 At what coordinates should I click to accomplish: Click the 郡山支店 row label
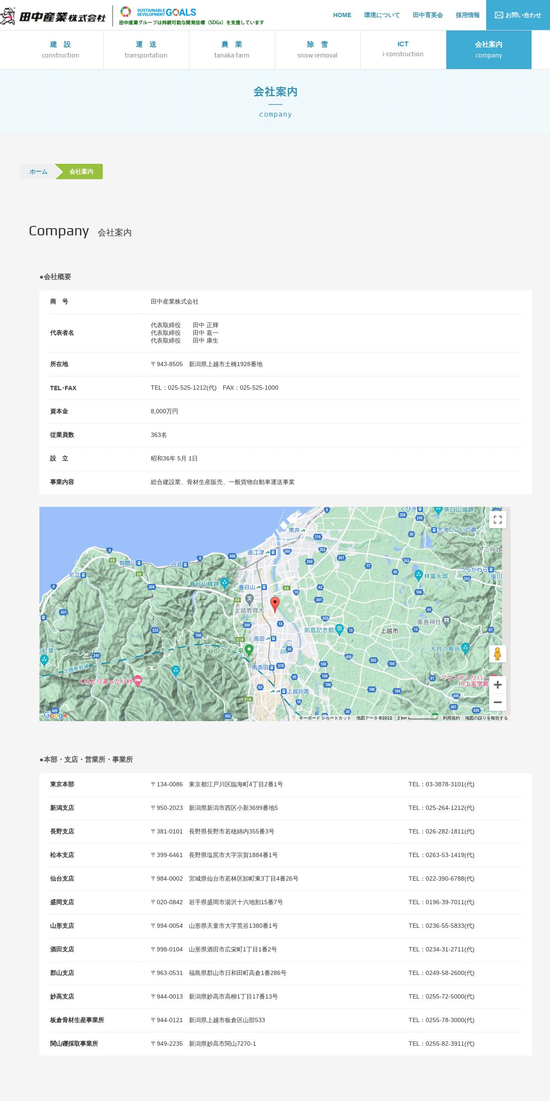[x=62, y=973]
